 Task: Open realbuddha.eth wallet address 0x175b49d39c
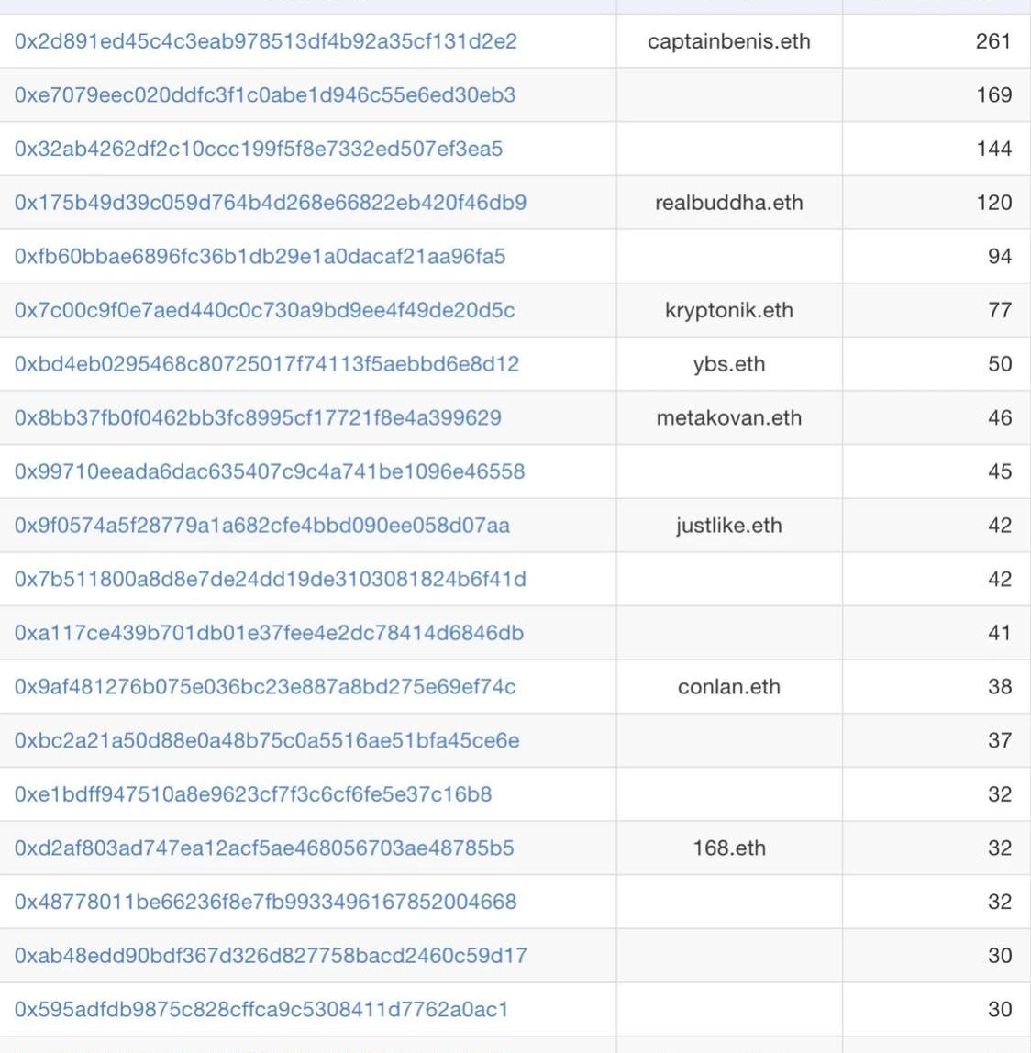(271, 203)
